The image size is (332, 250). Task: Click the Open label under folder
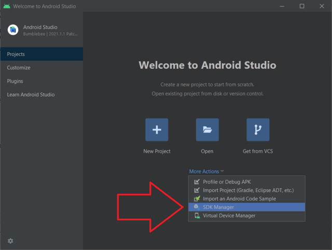point(207,151)
